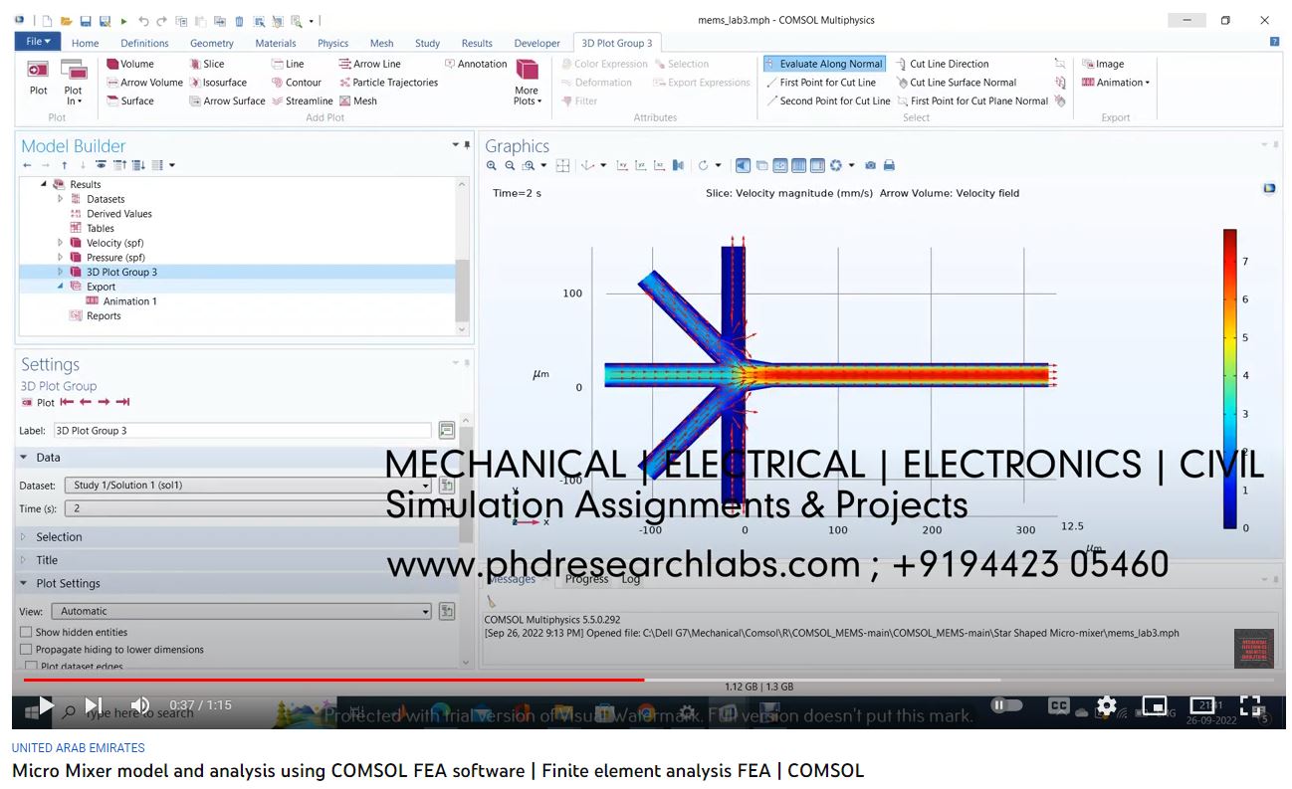The image size is (1292, 789).
Task: Export an Image from the ribbon
Action: pyautogui.click(x=1103, y=64)
